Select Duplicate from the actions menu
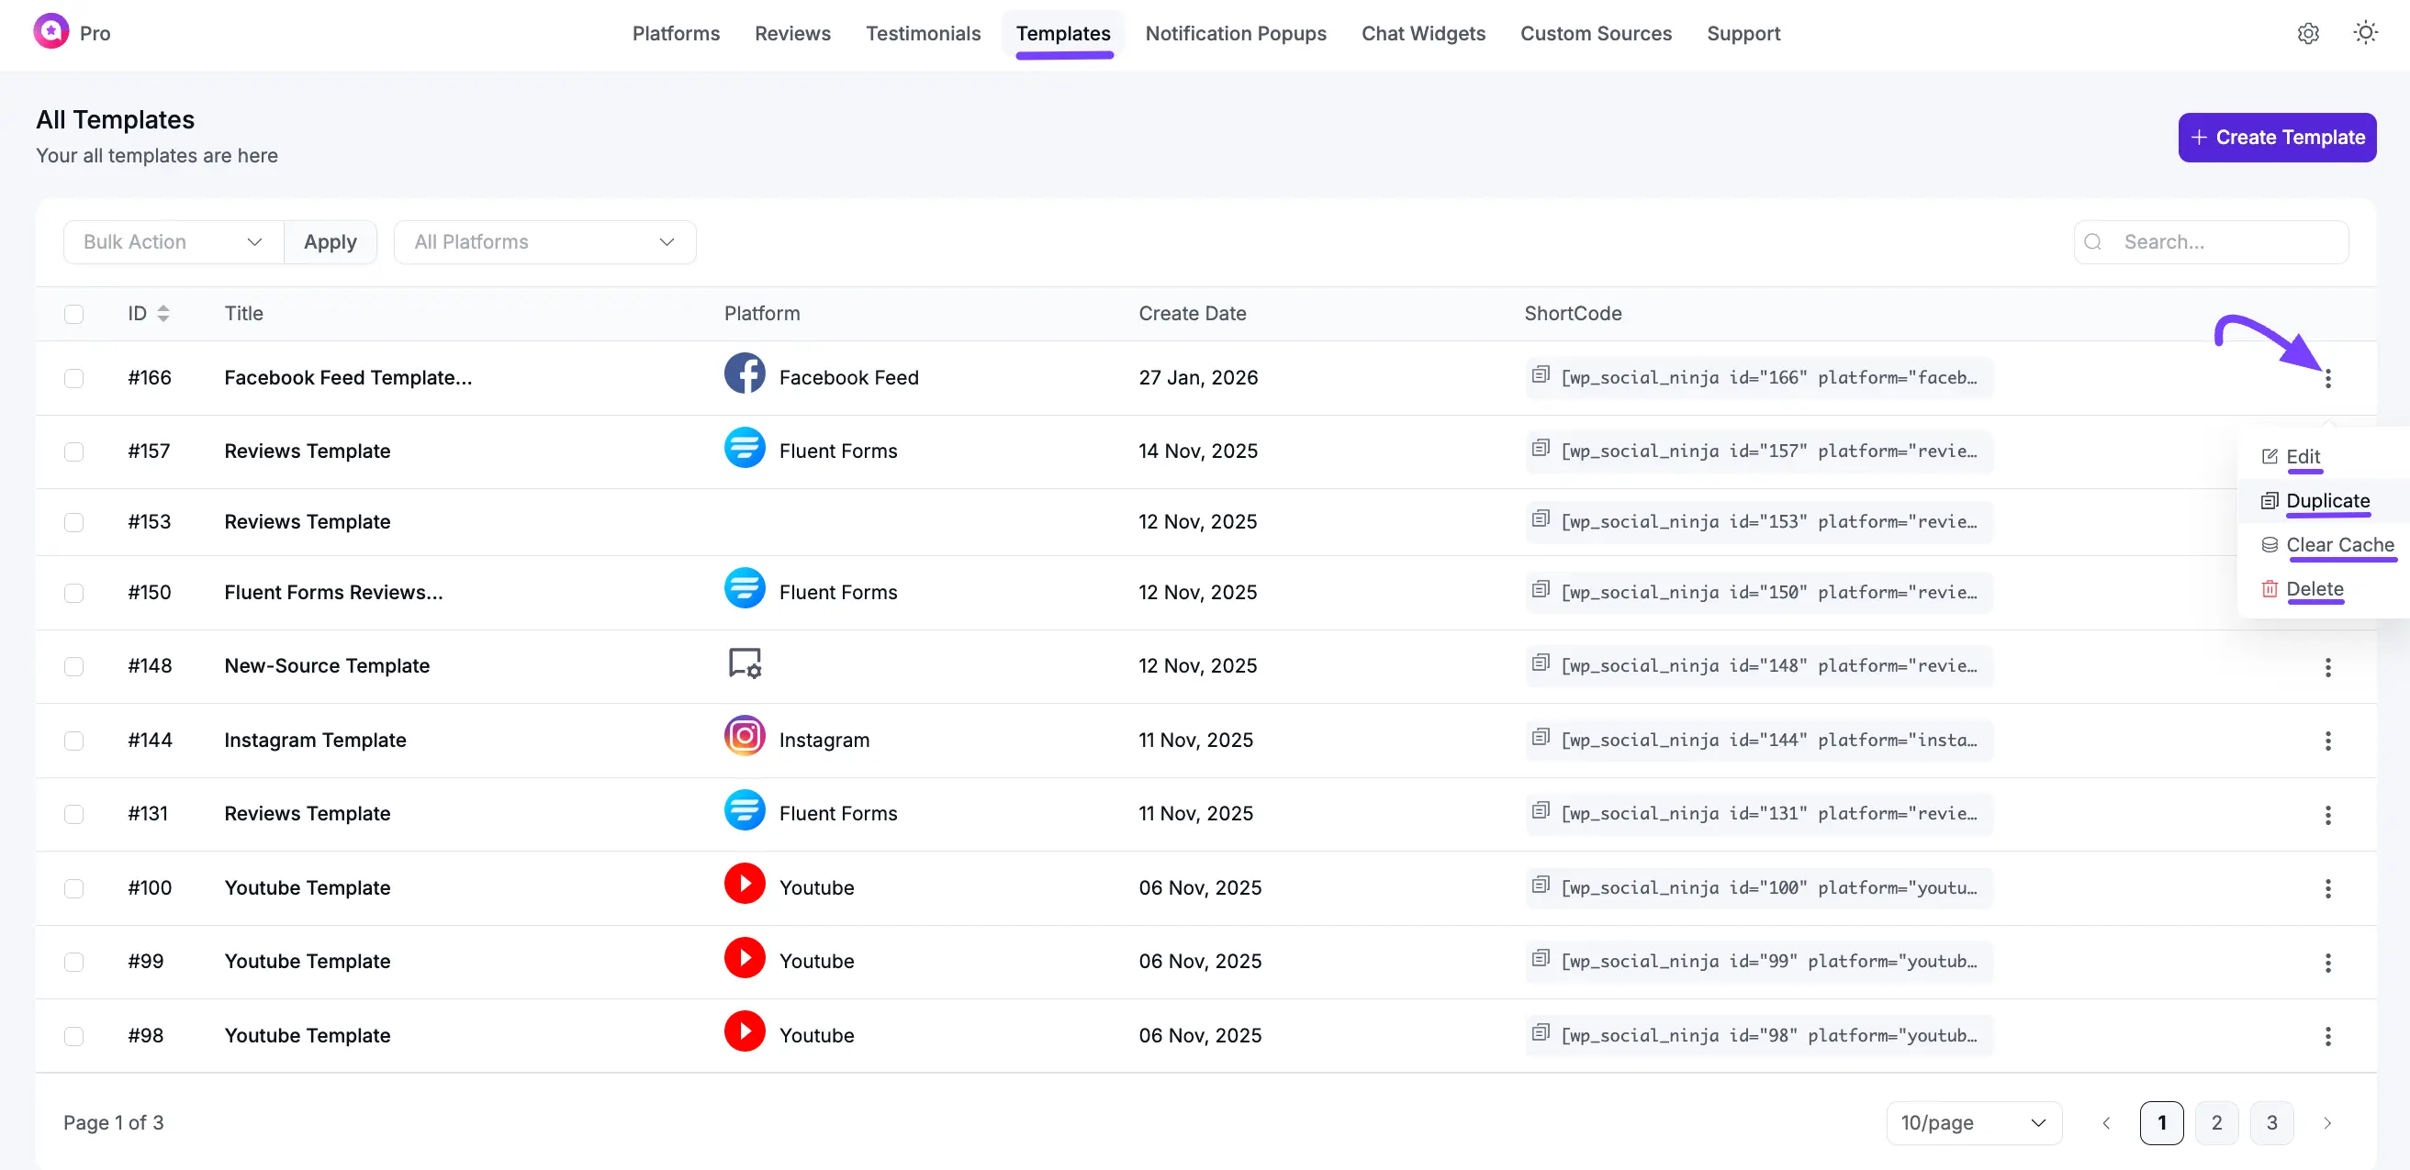2410x1170 pixels. click(2328, 501)
